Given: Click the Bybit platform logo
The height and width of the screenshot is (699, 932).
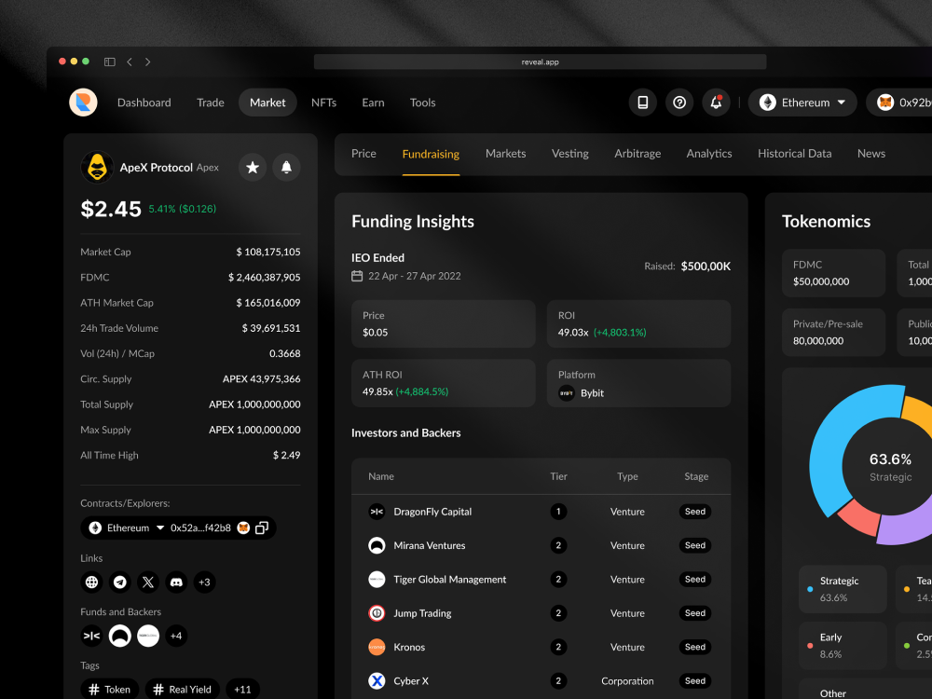Looking at the screenshot, I should pyautogui.click(x=567, y=393).
